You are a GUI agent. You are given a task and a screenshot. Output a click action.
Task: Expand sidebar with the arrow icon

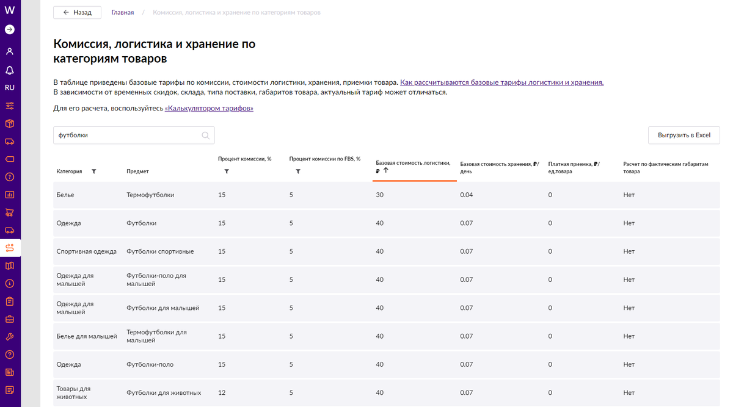pyautogui.click(x=10, y=29)
